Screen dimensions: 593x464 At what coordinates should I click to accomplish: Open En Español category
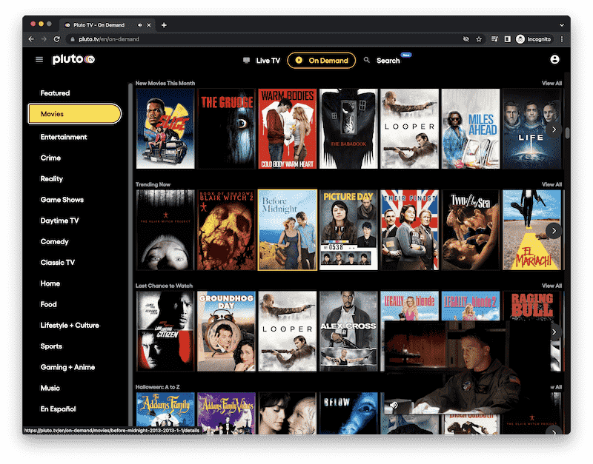58,409
